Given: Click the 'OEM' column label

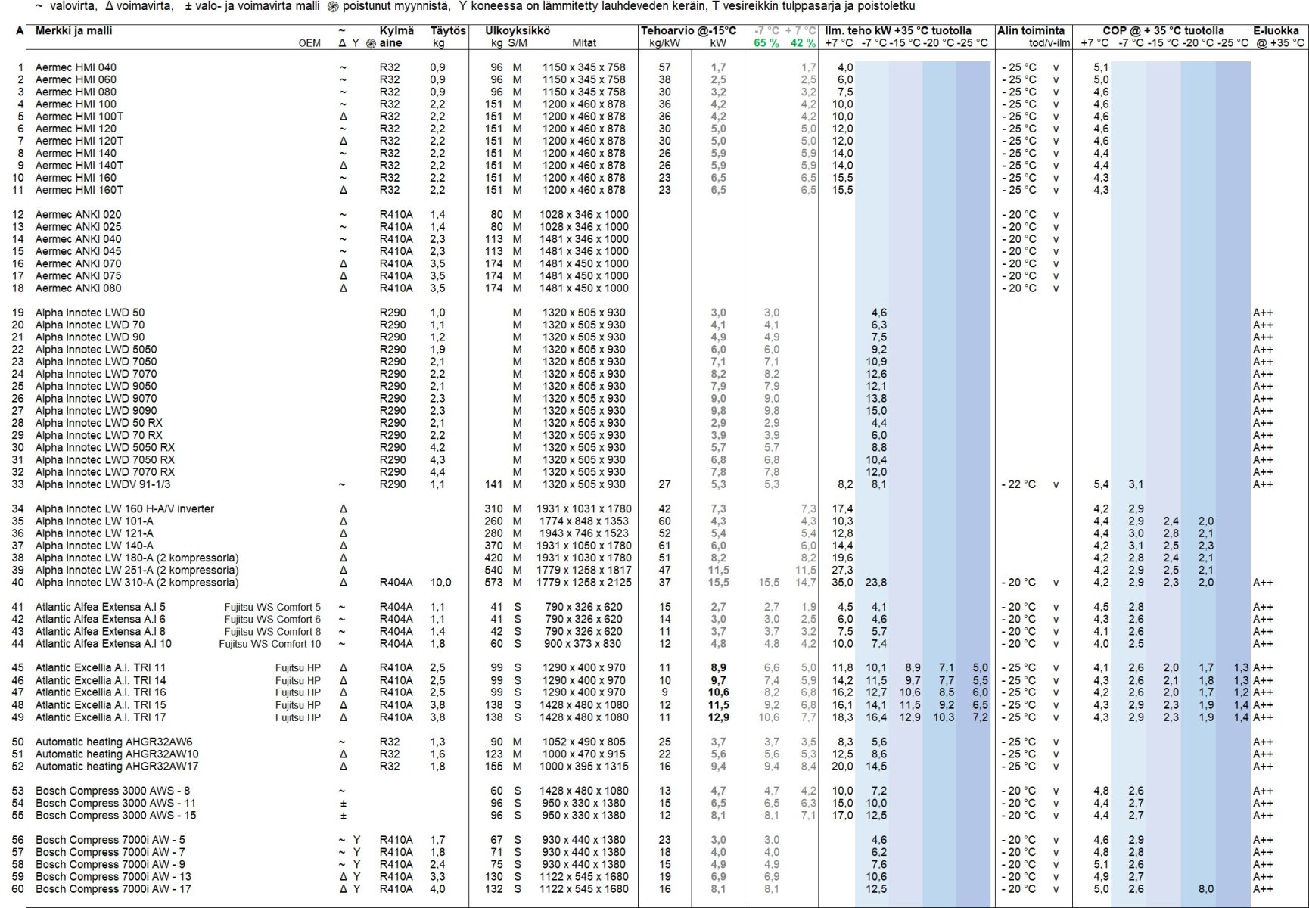Looking at the screenshot, I should pos(309,43).
